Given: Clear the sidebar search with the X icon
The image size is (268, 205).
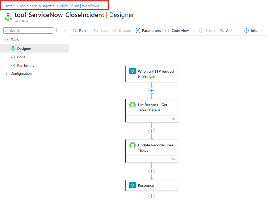Looking at the screenshot, I should (x=57, y=30).
